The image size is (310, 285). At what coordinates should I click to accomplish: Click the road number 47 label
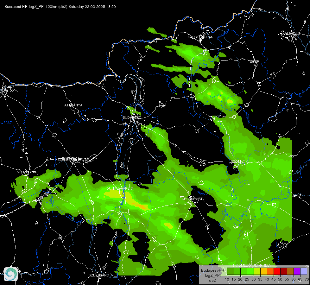(x=294, y=240)
